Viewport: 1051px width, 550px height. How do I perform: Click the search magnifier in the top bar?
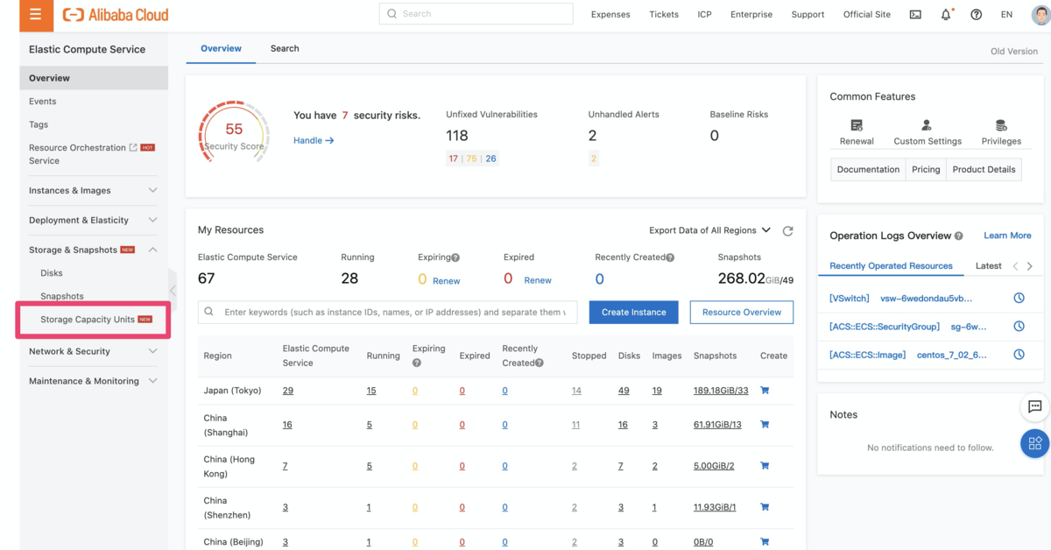pos(391,14)
